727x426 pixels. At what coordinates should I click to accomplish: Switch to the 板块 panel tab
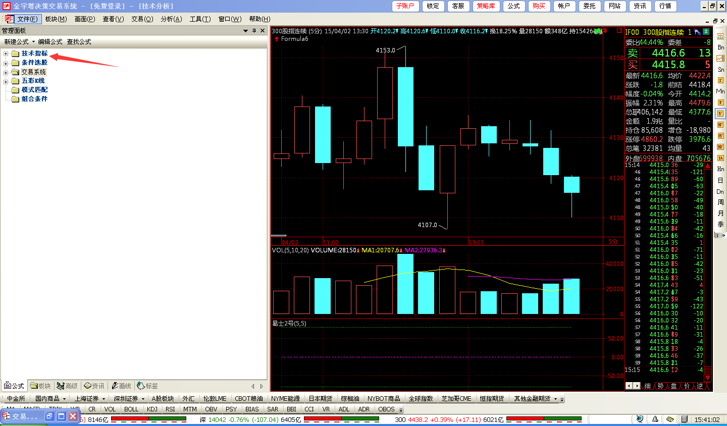click(41, 386)
